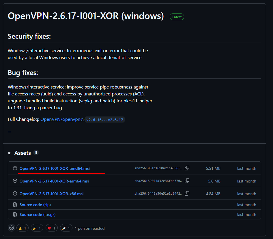Click package icon beside arm64 msi
The width and height of the screenshot is (273, 239).
(15, 181)
